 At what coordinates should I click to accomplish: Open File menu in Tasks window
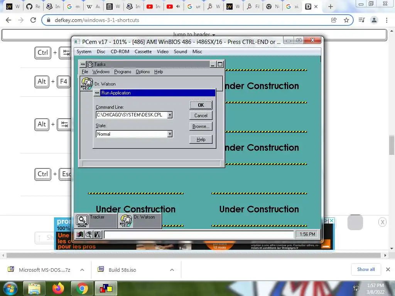click(85, 72)
